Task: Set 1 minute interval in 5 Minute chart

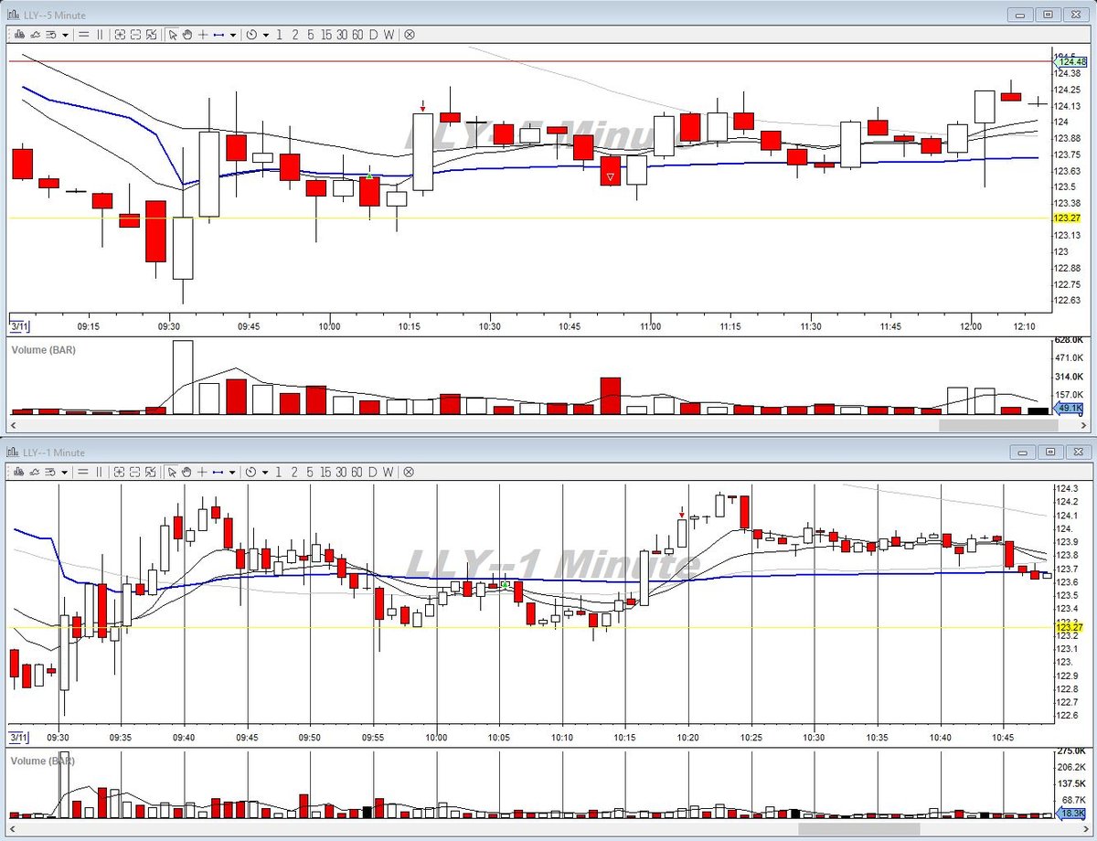Action: (280, 35)
